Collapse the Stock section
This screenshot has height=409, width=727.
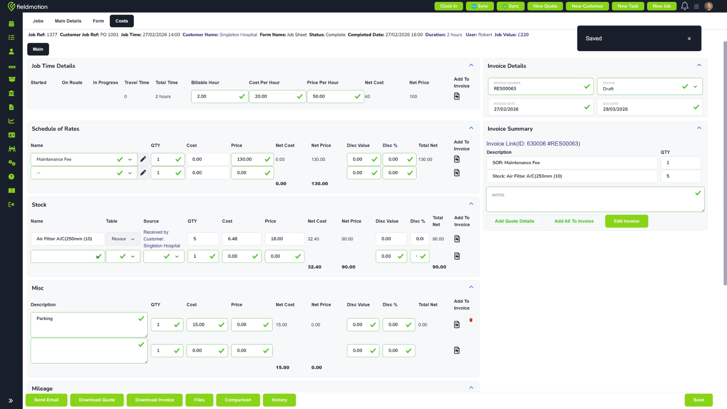[471, 204]
